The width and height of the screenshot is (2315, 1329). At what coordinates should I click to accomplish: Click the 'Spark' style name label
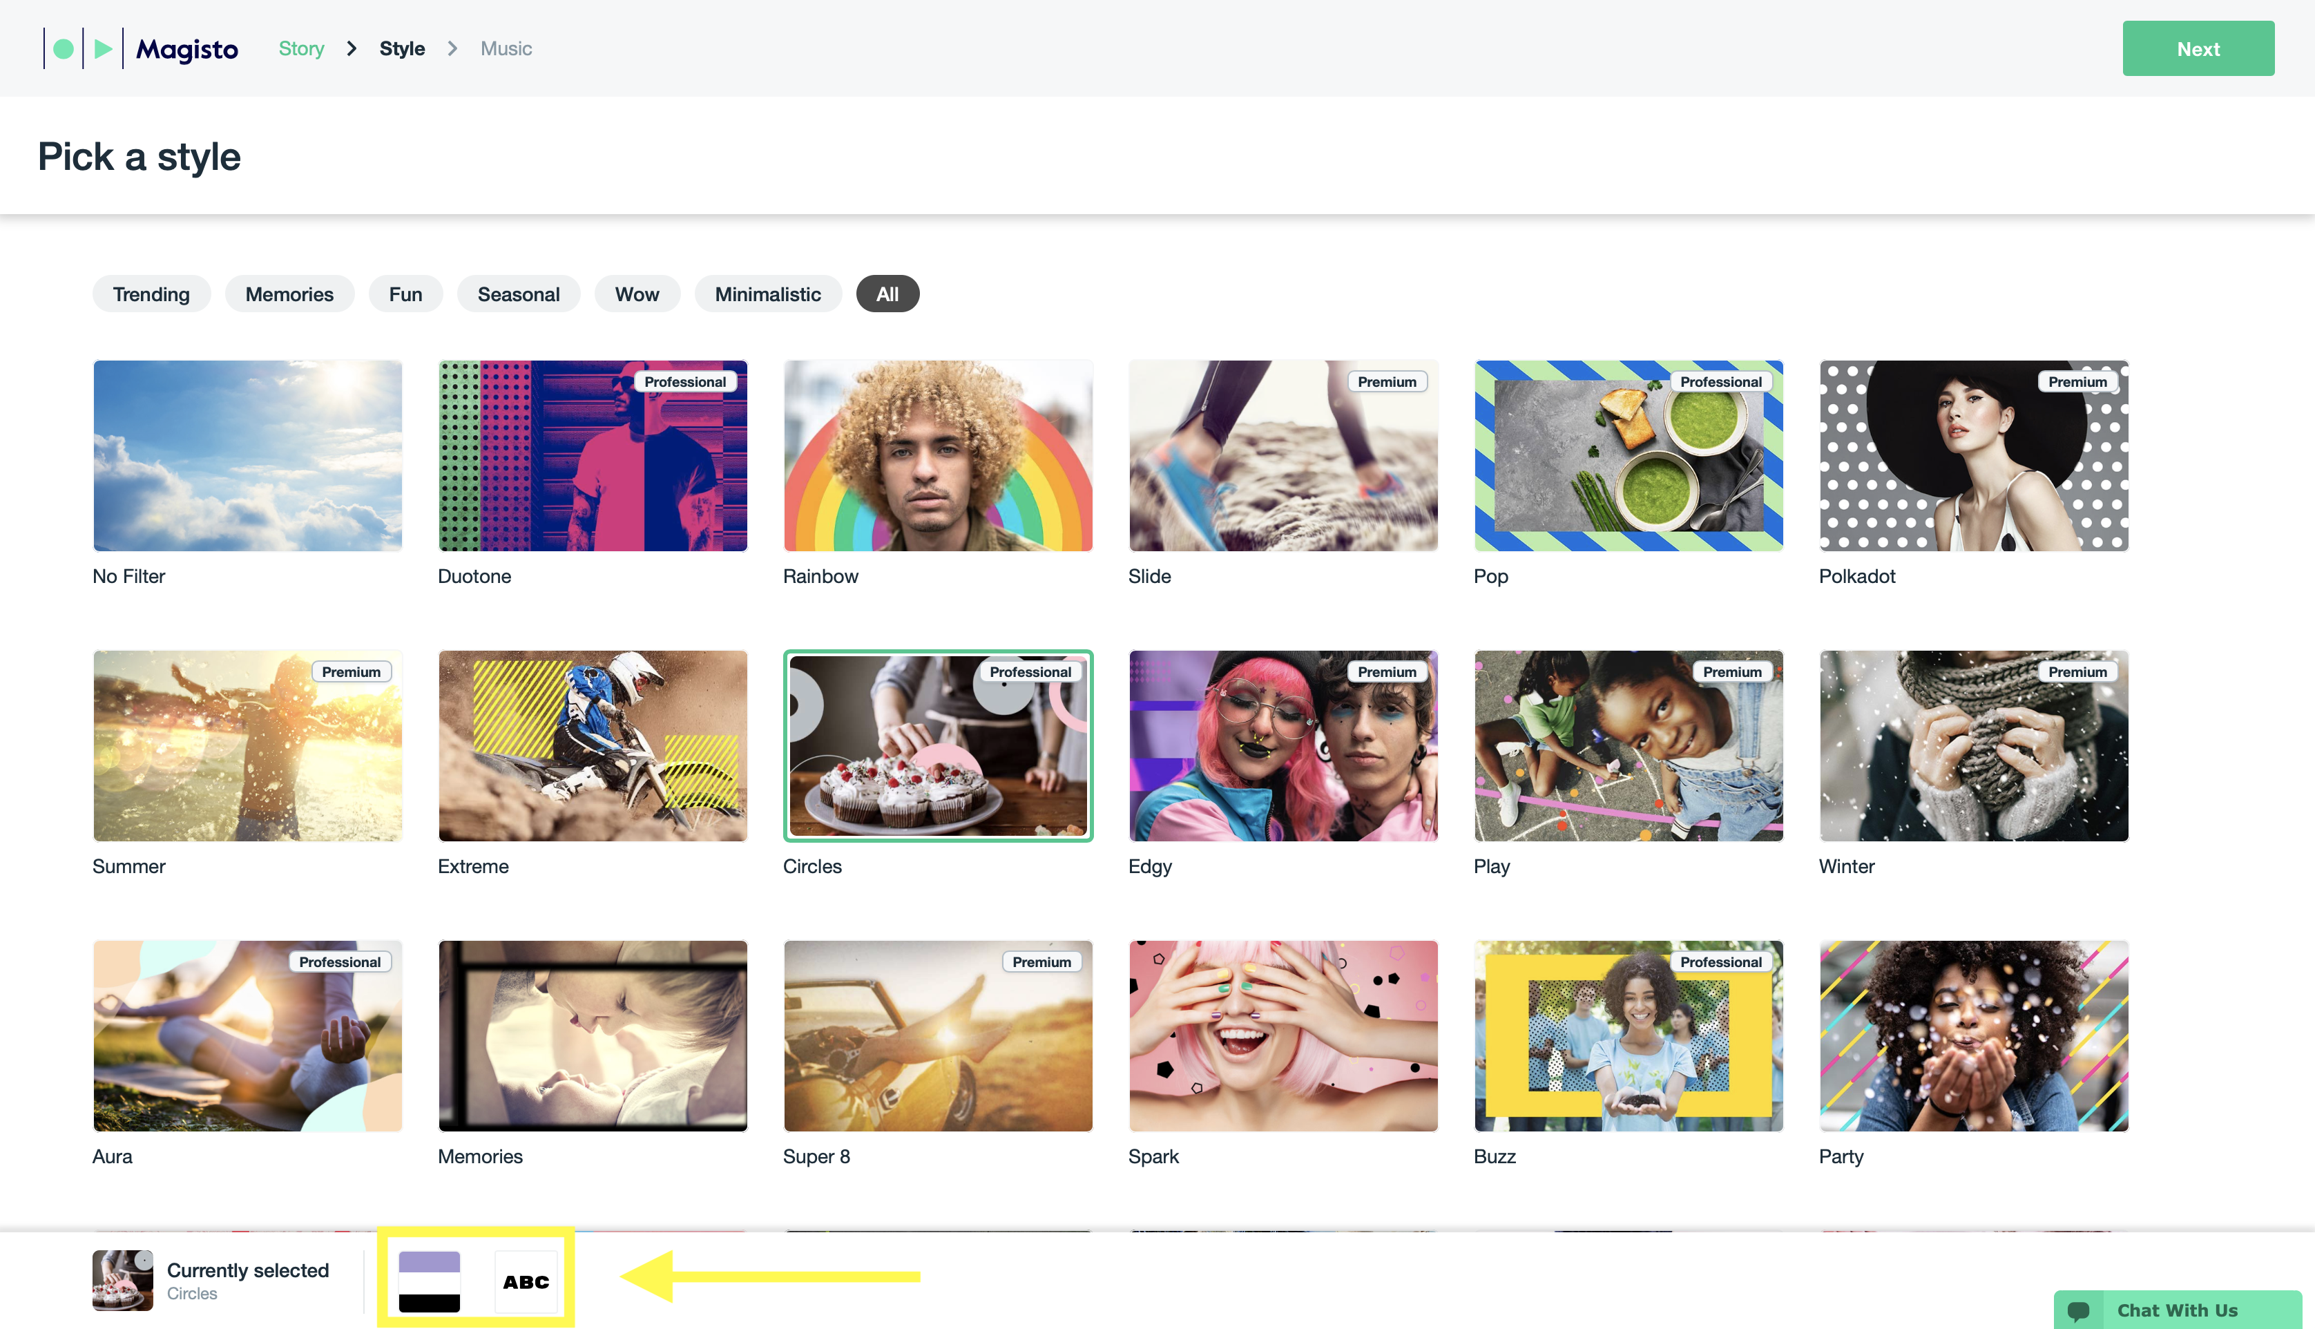coord(1153,1156)
